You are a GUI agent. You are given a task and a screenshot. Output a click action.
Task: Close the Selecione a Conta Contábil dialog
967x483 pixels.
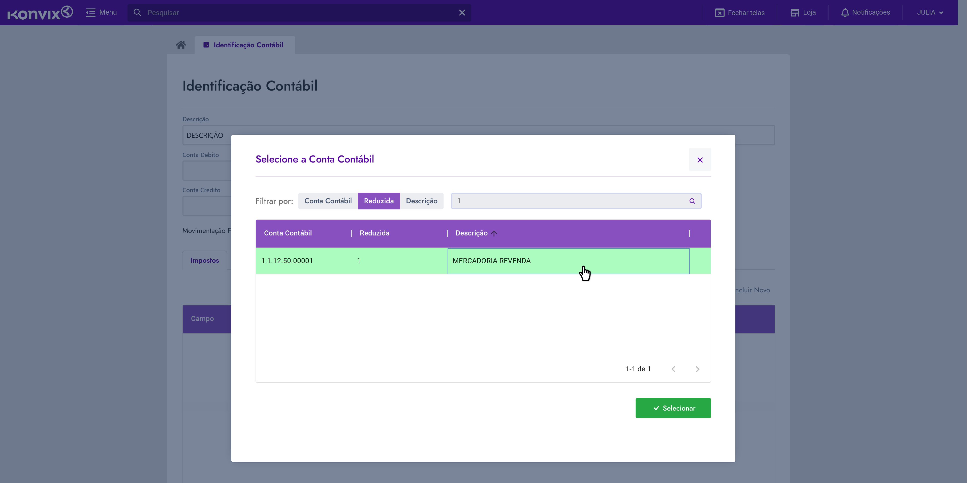pos(700,160)
